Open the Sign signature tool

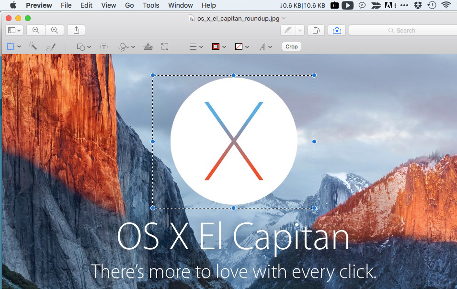124,47
